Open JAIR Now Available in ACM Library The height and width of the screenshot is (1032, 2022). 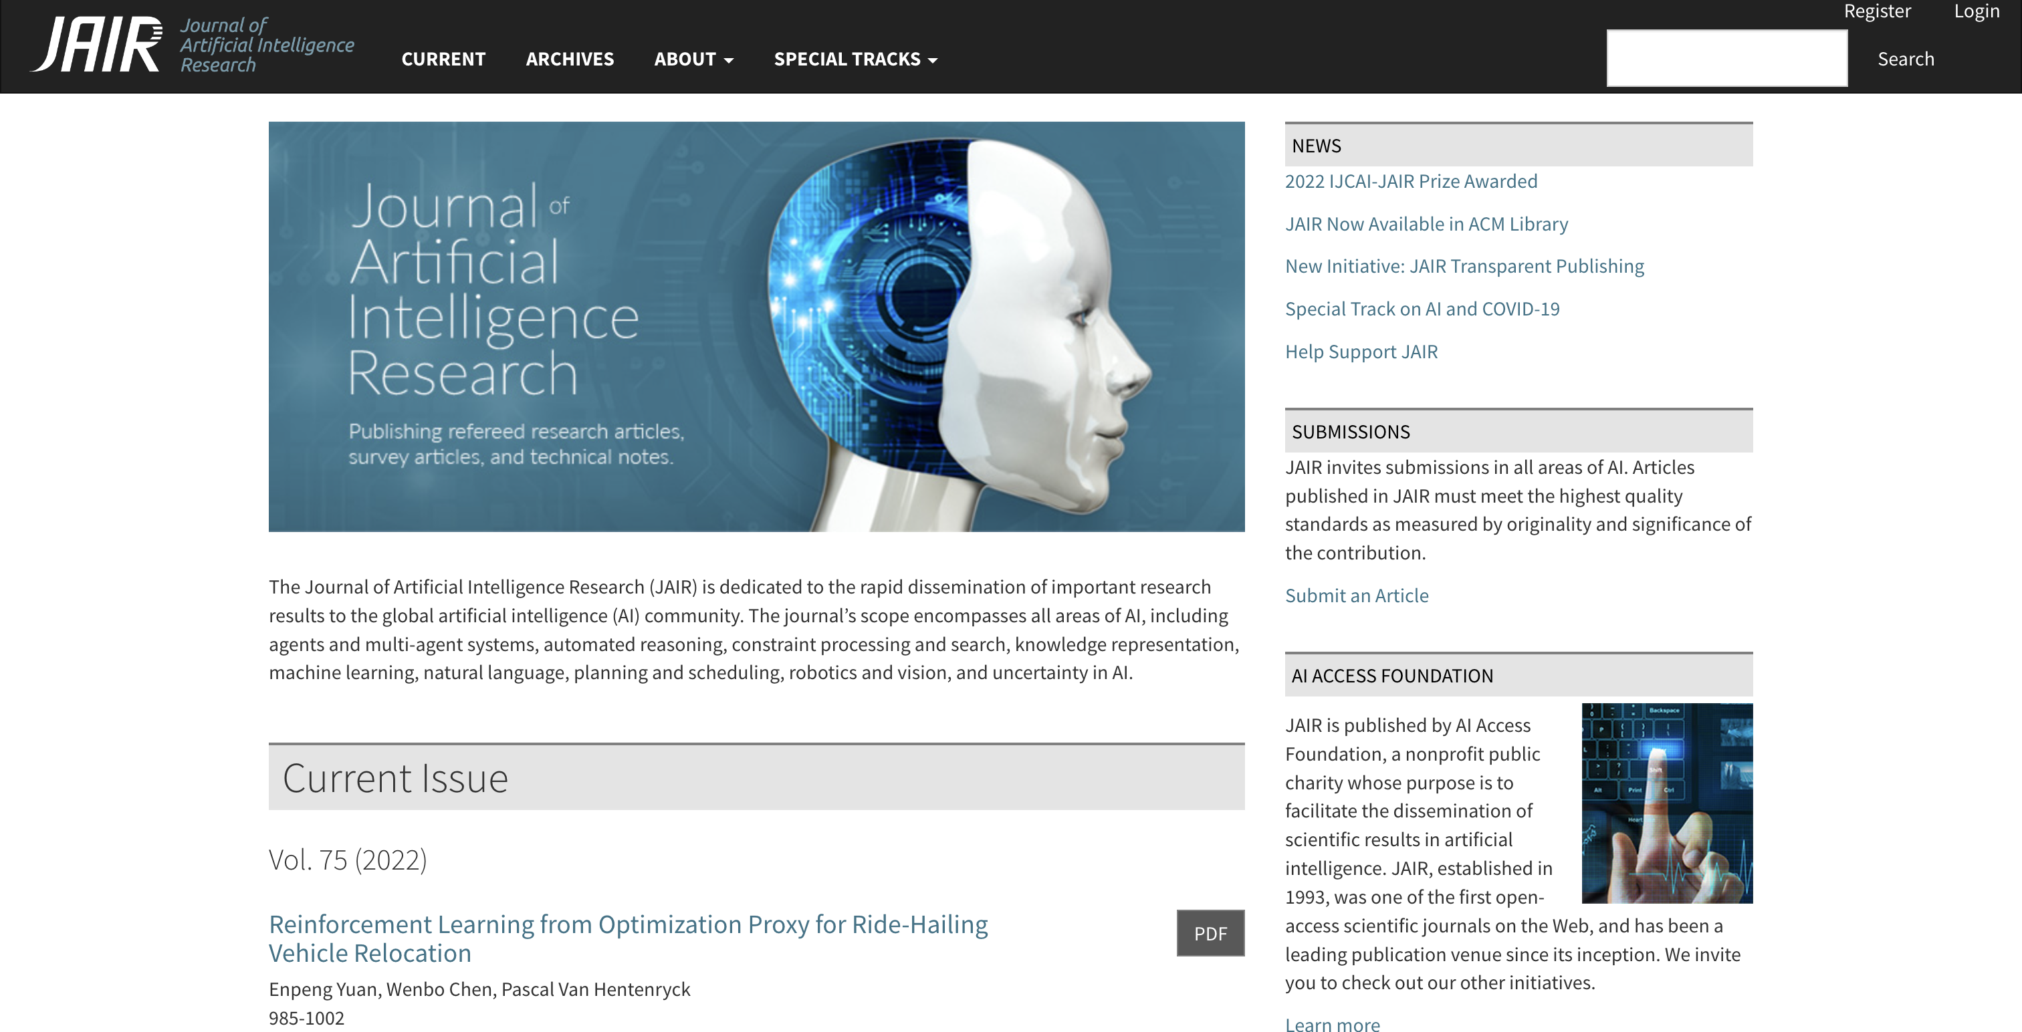(1426, 224)
